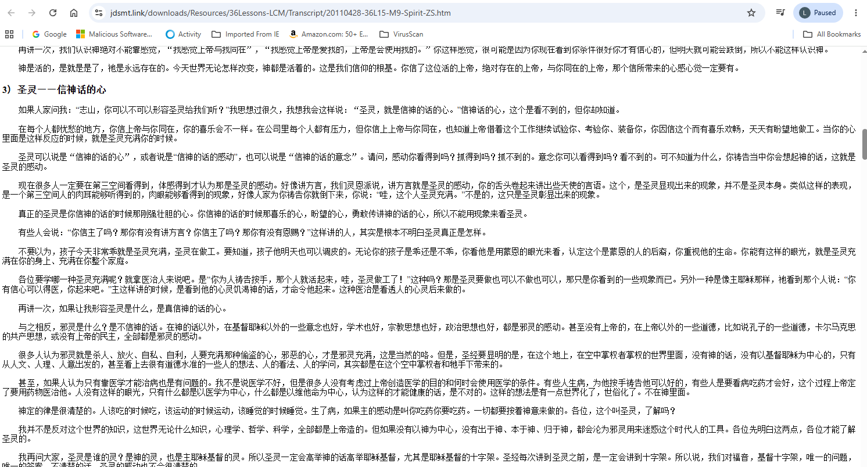Expand the Imported From IE bookmark folder
The height and width of the screenshot is (467, 867).
click(x=245, y=34)
